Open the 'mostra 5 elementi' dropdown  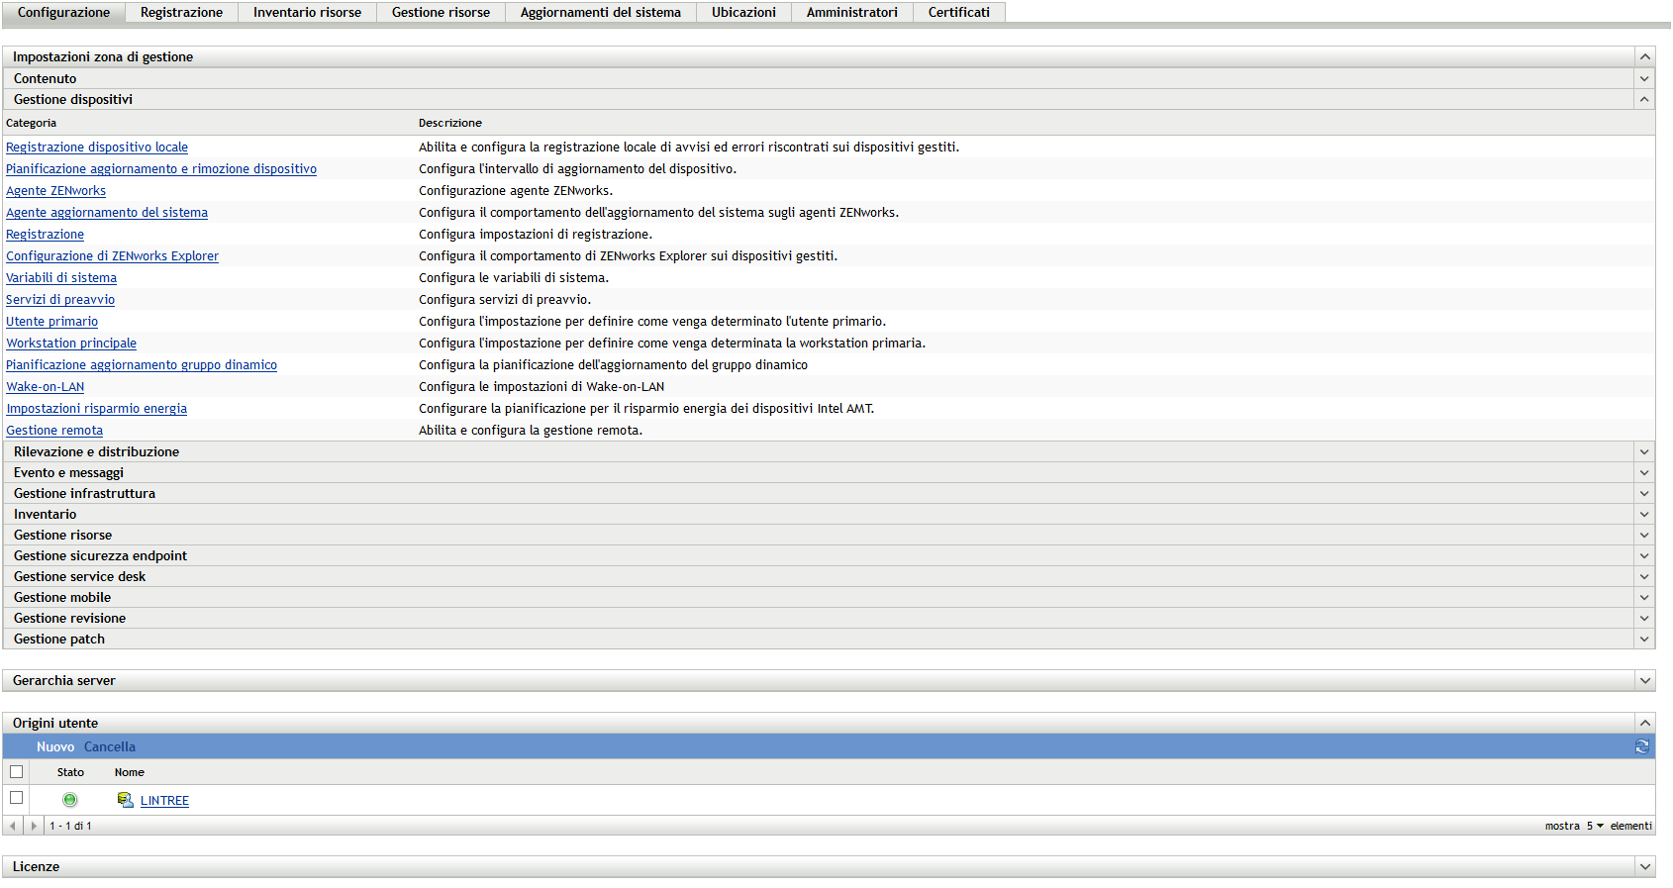1595,826
